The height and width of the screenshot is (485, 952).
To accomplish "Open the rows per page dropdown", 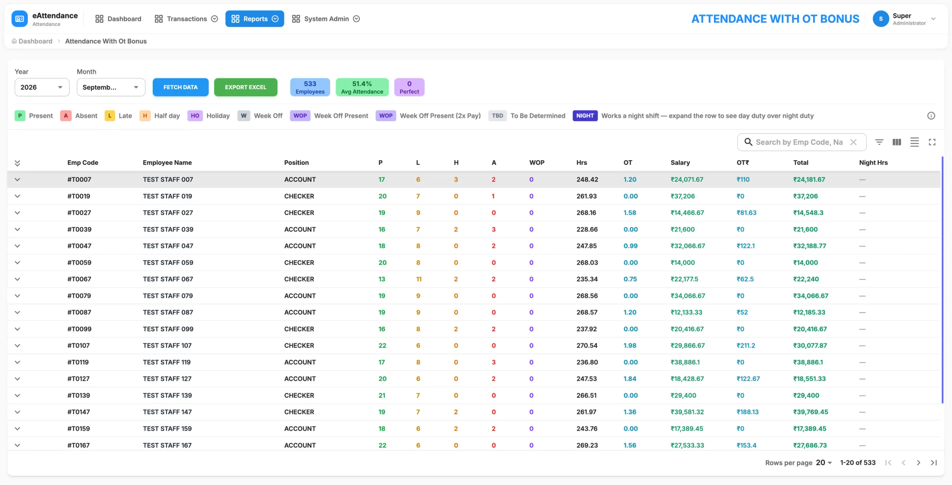I will (824, 463).
